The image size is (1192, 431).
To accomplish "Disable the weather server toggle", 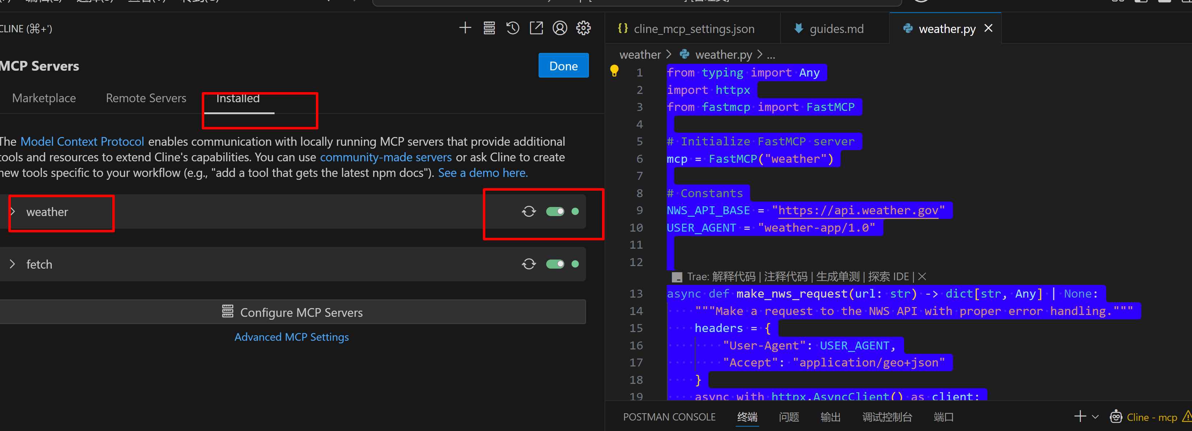I will 555,212.
